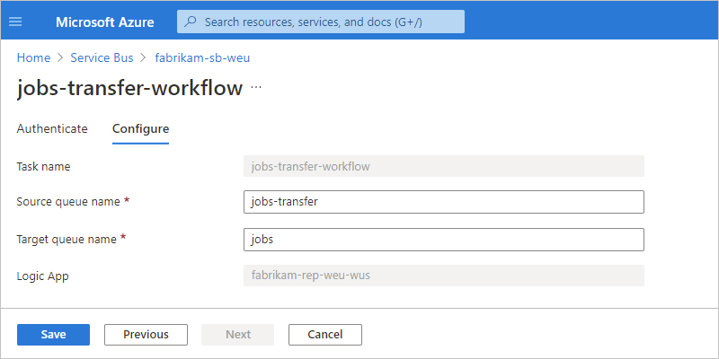Image resolution: width=719 pixels, height=359 pixels.
Task: Go to the Home breadcrumb
Action: coord(33,57)
